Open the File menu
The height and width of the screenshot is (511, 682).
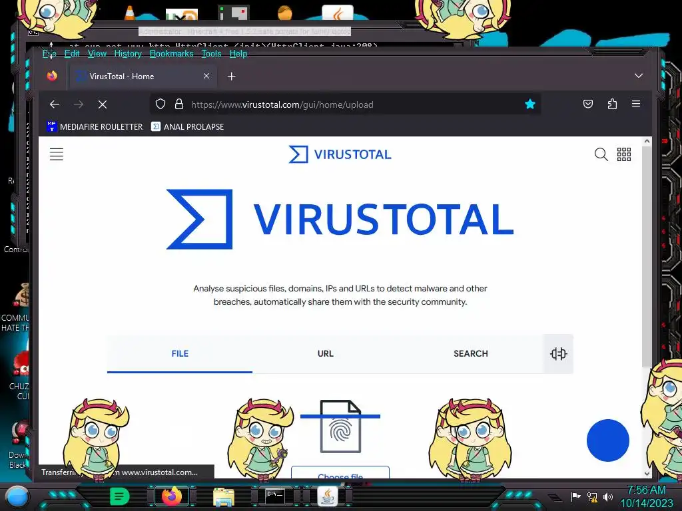point(49,53)
